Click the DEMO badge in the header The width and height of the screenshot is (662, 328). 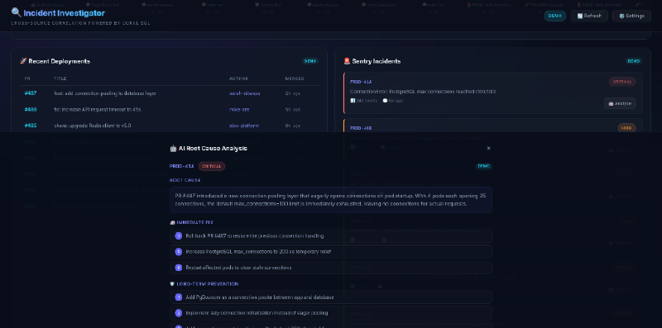554,16
